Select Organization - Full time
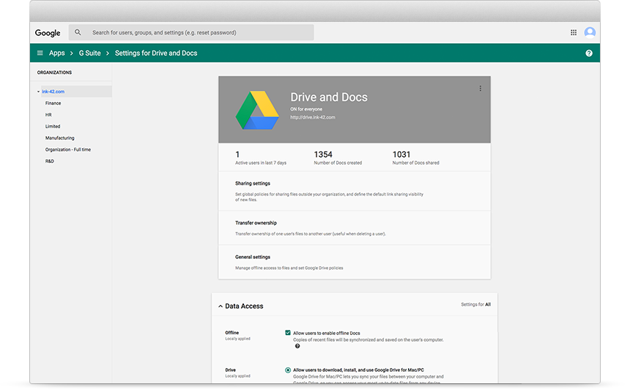This screenshot has height=390, width=630. [68, 150]
